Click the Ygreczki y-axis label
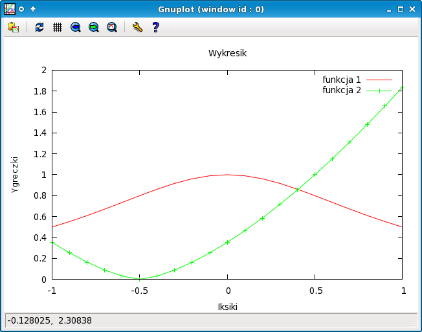Screen dimensions: 422x332 click(15, 175)
